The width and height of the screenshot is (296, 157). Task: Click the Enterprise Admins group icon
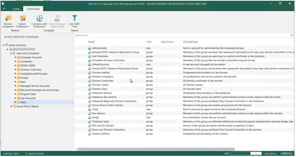(90, 93)
